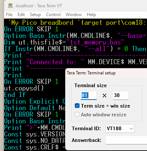Click the localhost - Tera Term VT title

coord(39,6)
